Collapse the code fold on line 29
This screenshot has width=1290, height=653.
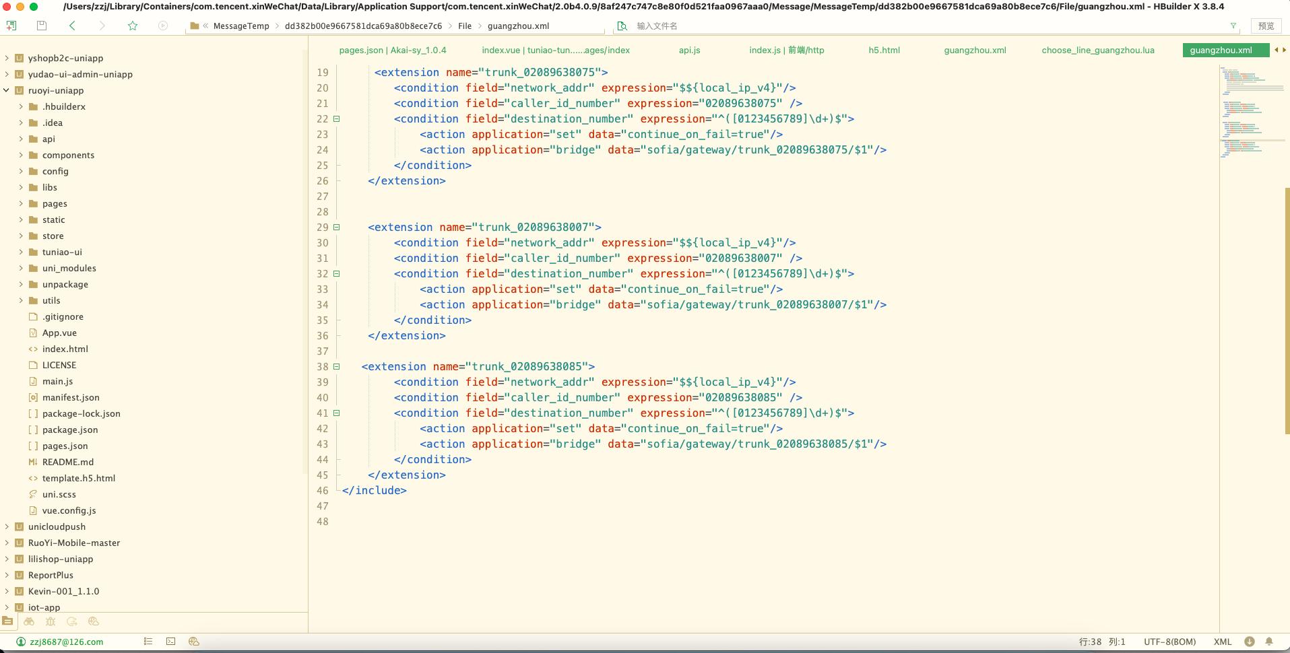click(x=337, y=228)
